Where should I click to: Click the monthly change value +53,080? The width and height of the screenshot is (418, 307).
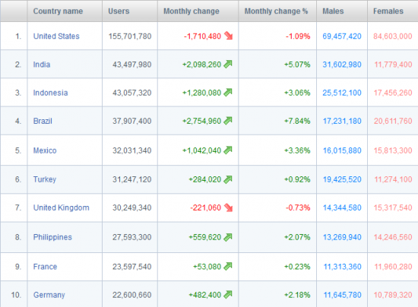click(207, 267)
